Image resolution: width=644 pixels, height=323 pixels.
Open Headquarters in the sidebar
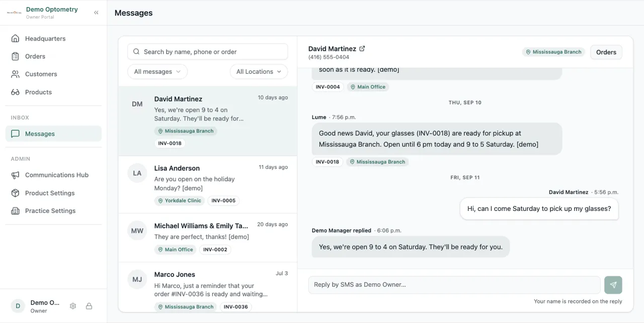53,39
